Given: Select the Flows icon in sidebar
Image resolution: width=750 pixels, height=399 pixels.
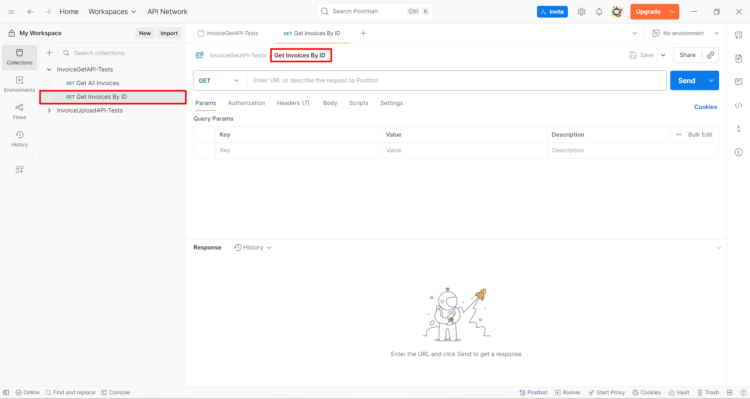Looking at the screenshot, I should [19, 111].
